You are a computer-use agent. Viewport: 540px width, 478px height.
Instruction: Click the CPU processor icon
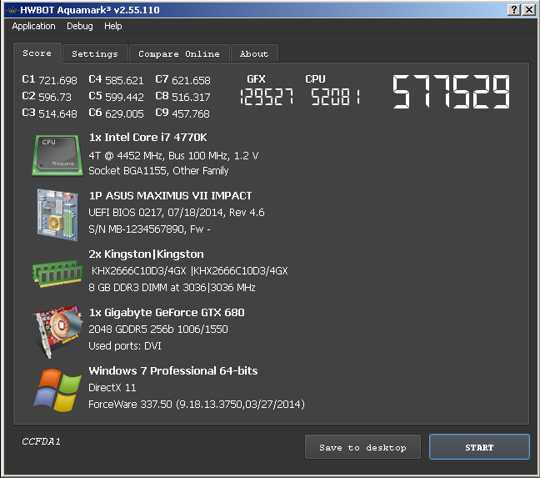[x=57, y=155]
